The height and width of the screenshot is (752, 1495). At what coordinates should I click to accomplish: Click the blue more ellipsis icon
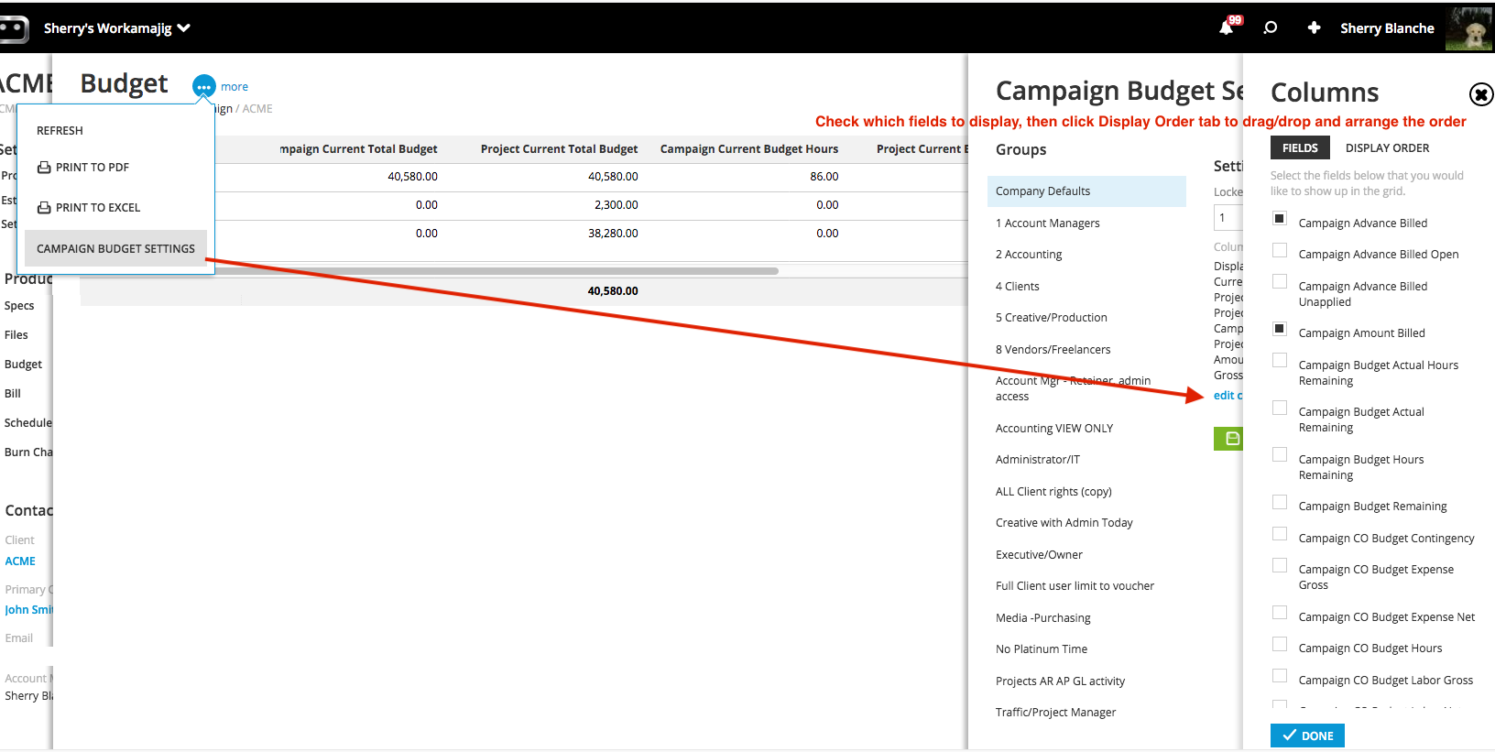[203, 87]
